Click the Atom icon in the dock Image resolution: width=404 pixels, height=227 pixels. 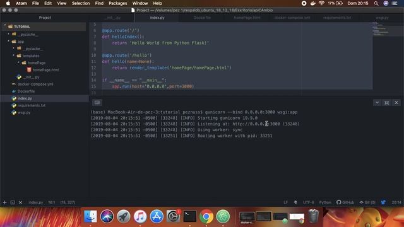pos(223,216)
